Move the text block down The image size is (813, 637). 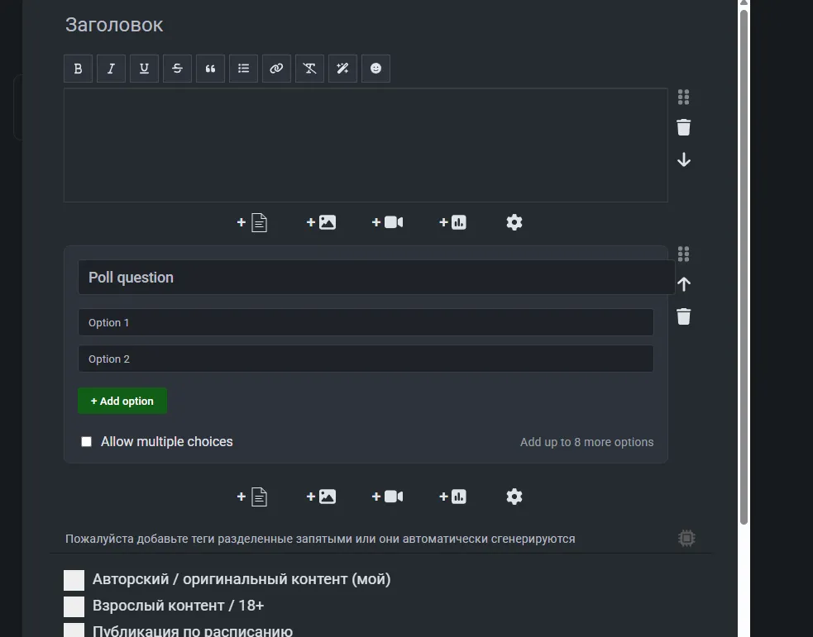click(683, 159)
